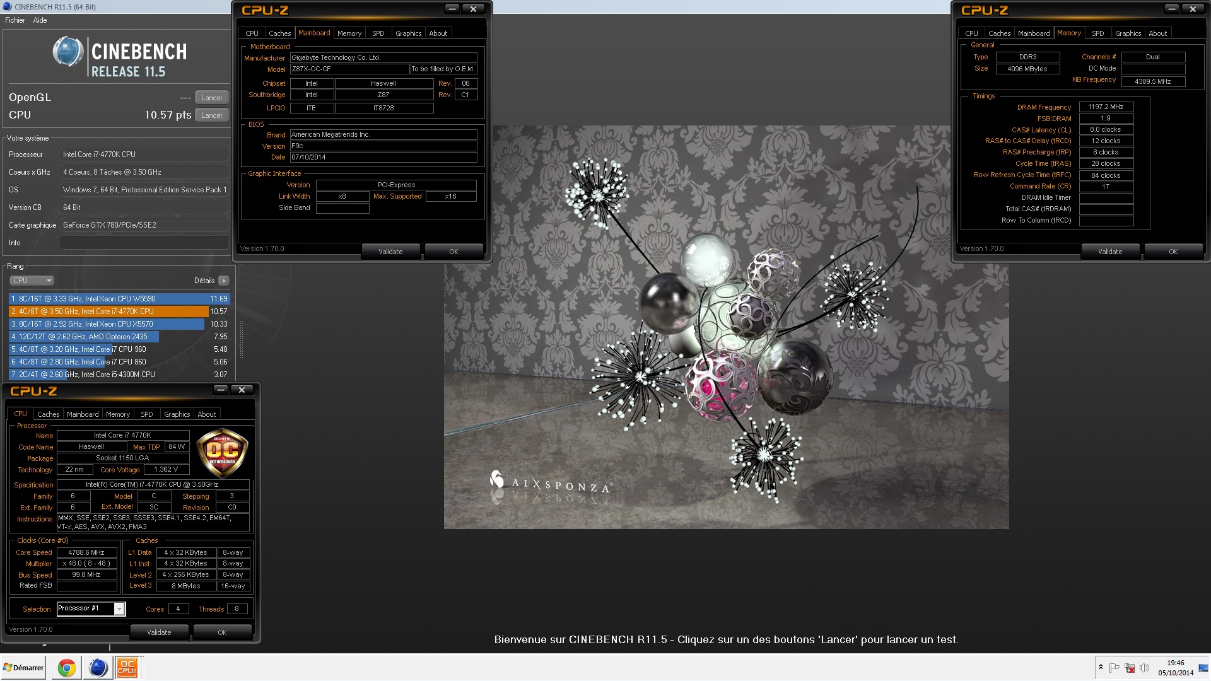This screenshot has width=1211, height=681.
Task: Open Graphics tab in Memory CPU-Z window
Action: pos(1128,33)
